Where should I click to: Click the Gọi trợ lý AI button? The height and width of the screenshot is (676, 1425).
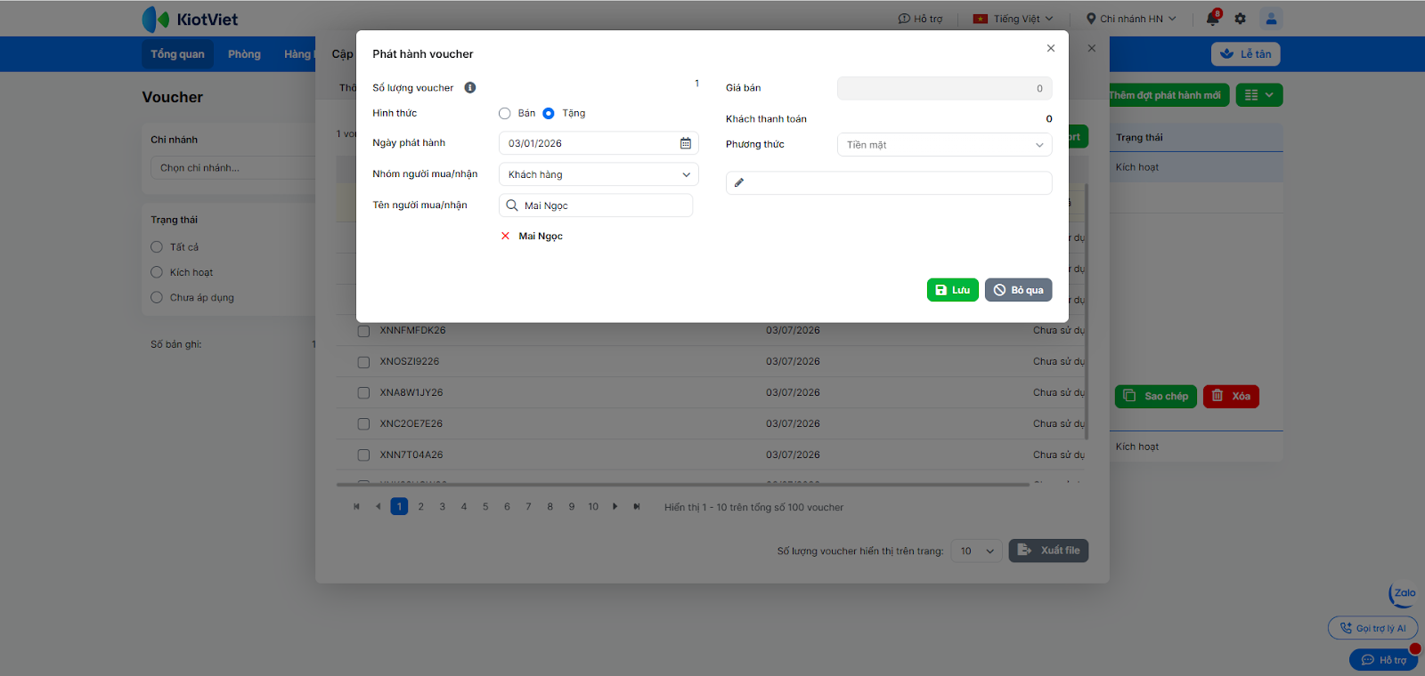(x=1372, y=628)
